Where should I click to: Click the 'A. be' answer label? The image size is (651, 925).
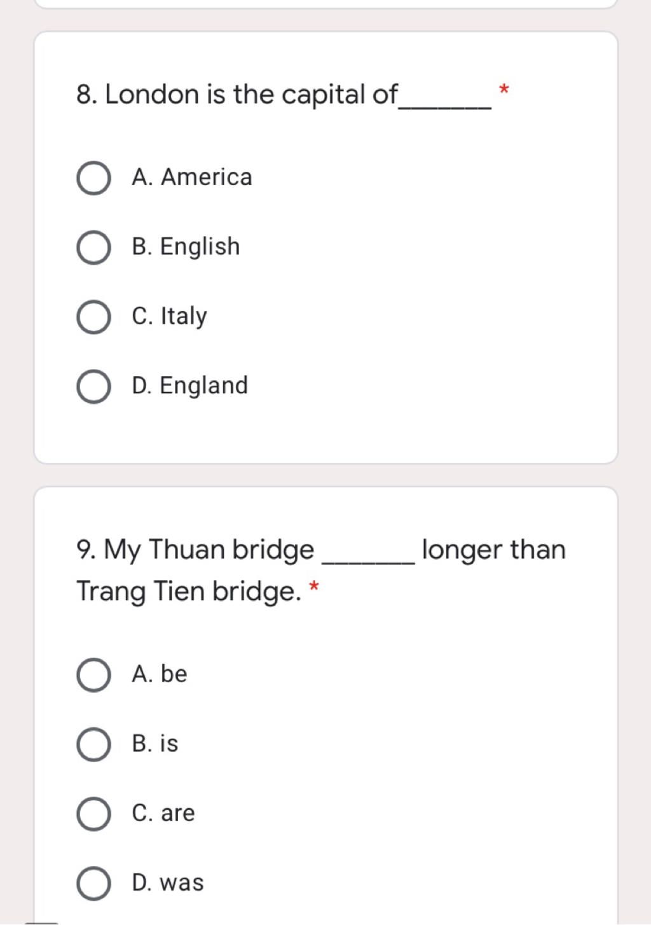pos(159,674)
